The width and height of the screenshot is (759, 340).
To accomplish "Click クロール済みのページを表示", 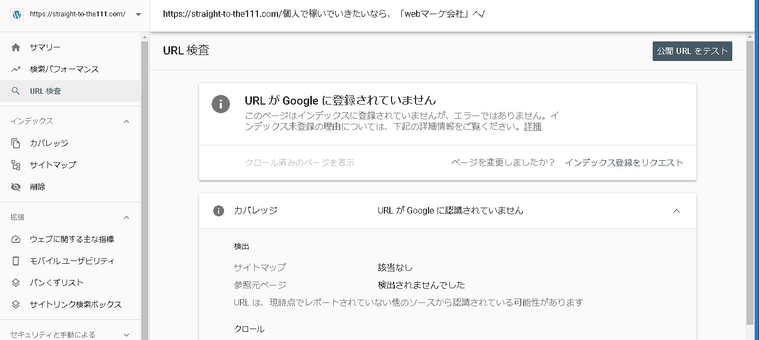I will point(299,162).
